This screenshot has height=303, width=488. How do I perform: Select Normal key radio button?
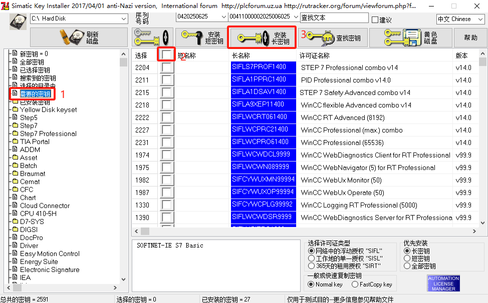pyautogui.click(x=311, y=284)
